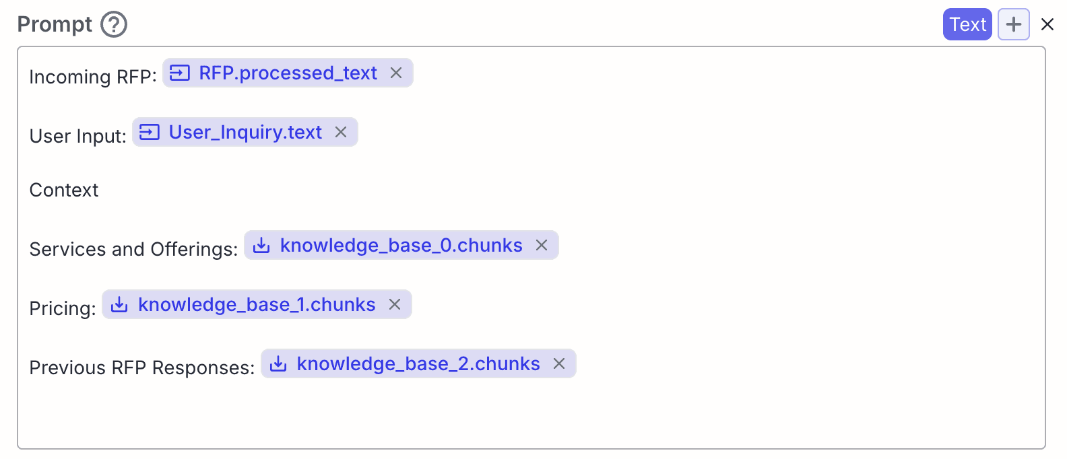Click the input icon on RFP.processed_text chip

tap(180, 73)
